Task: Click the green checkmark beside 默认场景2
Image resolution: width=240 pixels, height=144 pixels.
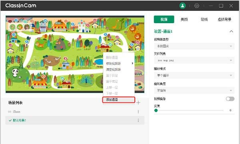Action: (10, 120)
